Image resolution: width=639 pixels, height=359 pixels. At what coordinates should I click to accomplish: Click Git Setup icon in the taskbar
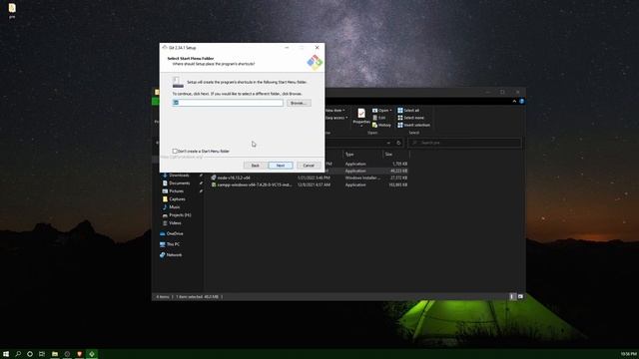point(92,354)
